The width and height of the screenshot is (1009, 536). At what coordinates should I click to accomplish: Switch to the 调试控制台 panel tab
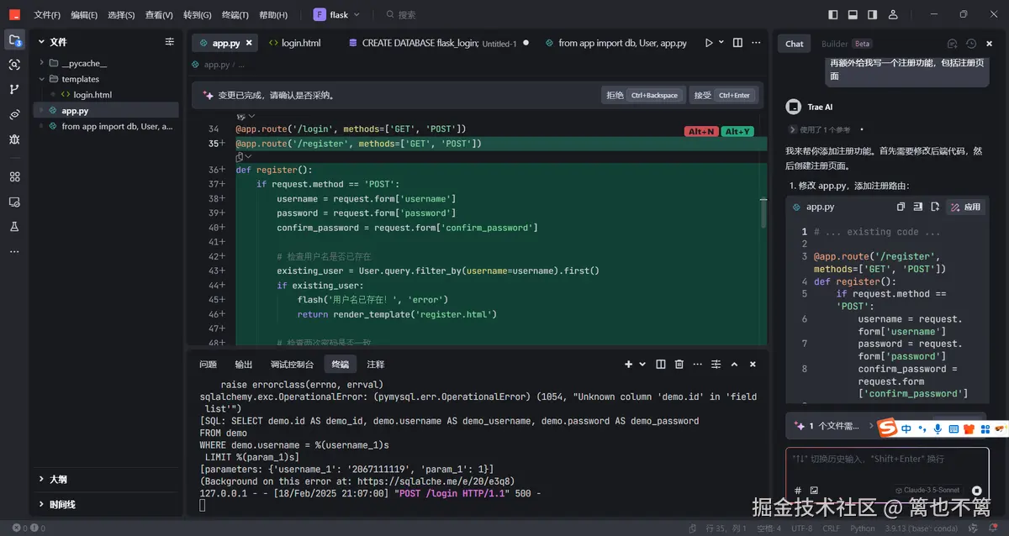pos(292,364)
